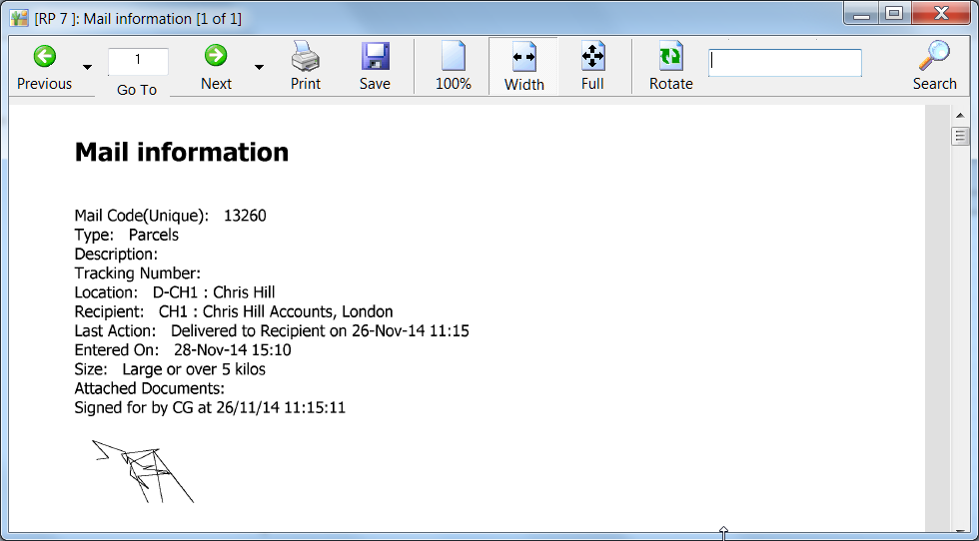
Task: Click the application icon in title bar
Action: point(19,18)
